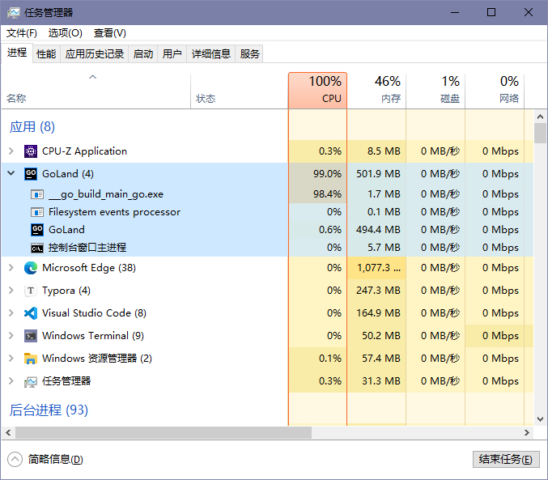The height and width of the screenshot is (480, 548).
Task: Expand the 任务管理器 process group
Action: 11,381
